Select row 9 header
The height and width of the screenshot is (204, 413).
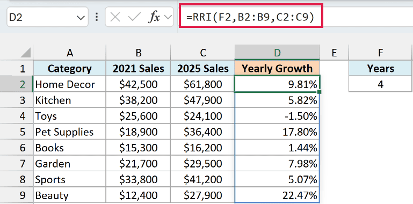(x=17, y=195)
